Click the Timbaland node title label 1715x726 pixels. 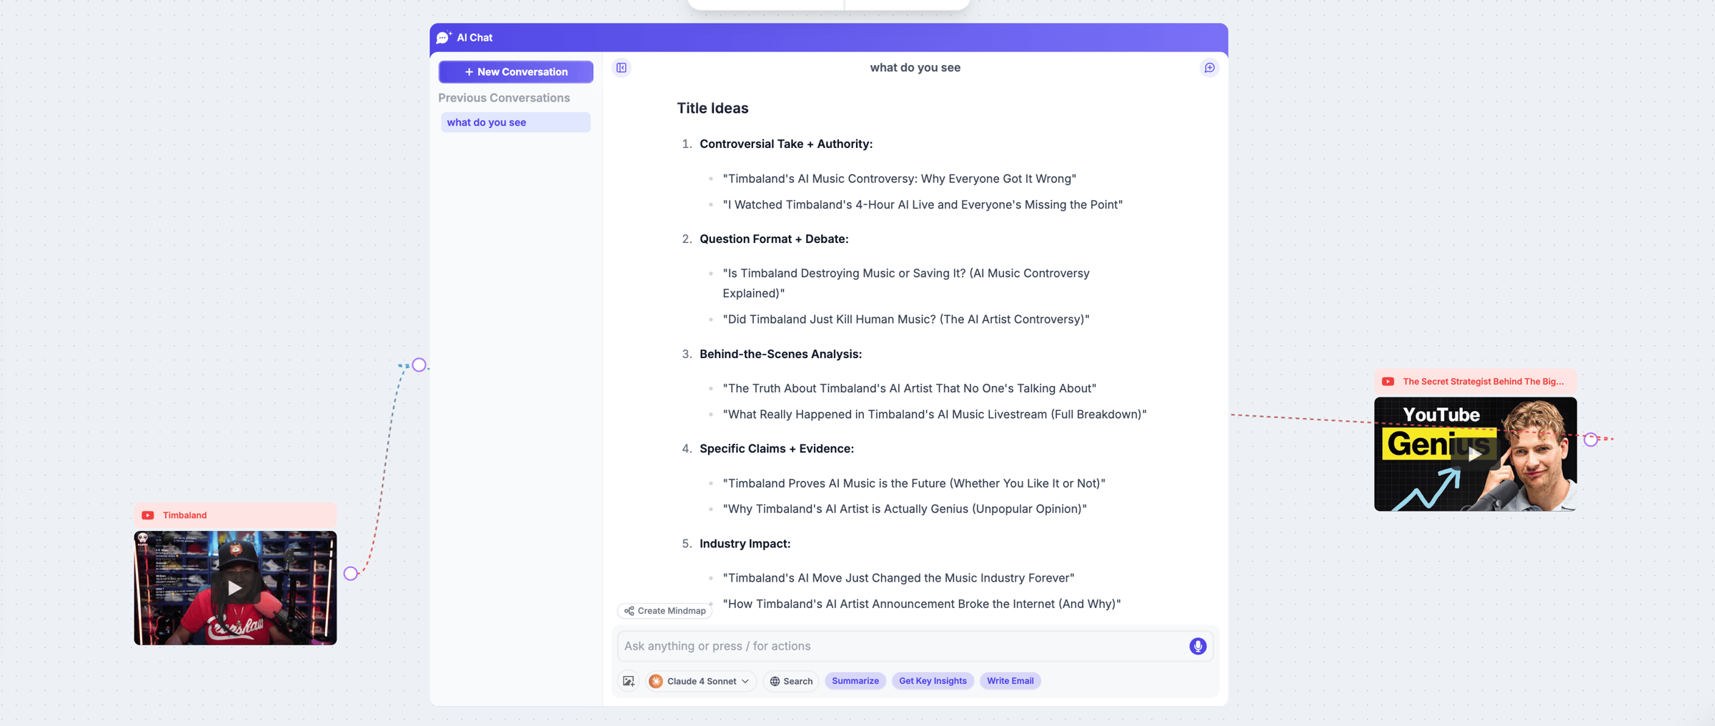184,515
